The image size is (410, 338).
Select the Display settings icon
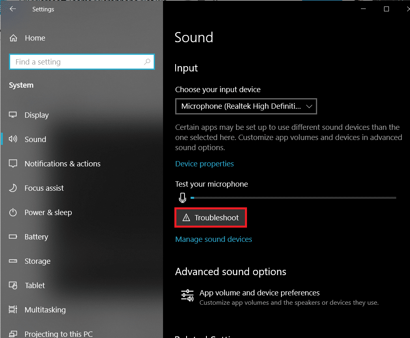pyautogui.click(x=13, y=115)
